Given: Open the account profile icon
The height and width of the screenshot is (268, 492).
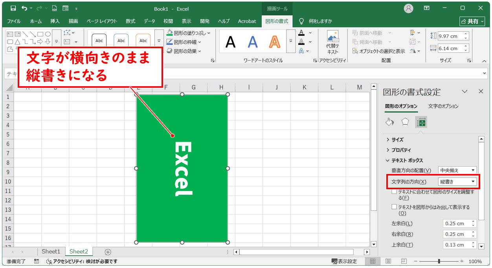Looking at the screenshot, I should pyautogui.click(x=409, y=8).
